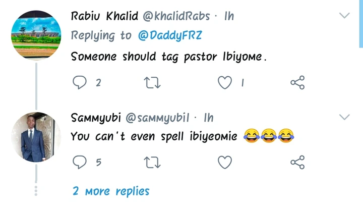Viewport: 363px width, 207px height.
Task: Expand 2 more replies
Action: pos(111,191)
